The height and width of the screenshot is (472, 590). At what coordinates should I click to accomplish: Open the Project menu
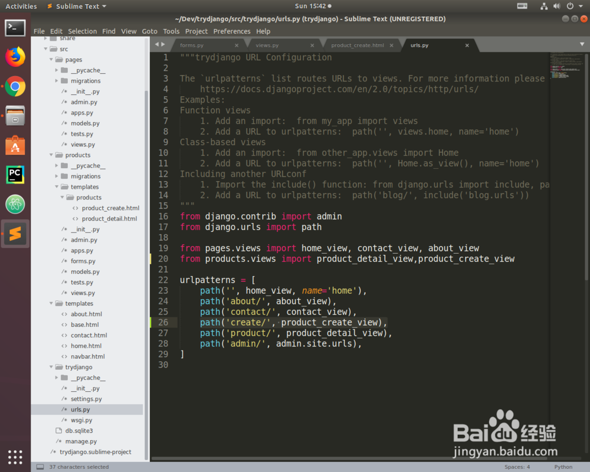tap(196, 31)
